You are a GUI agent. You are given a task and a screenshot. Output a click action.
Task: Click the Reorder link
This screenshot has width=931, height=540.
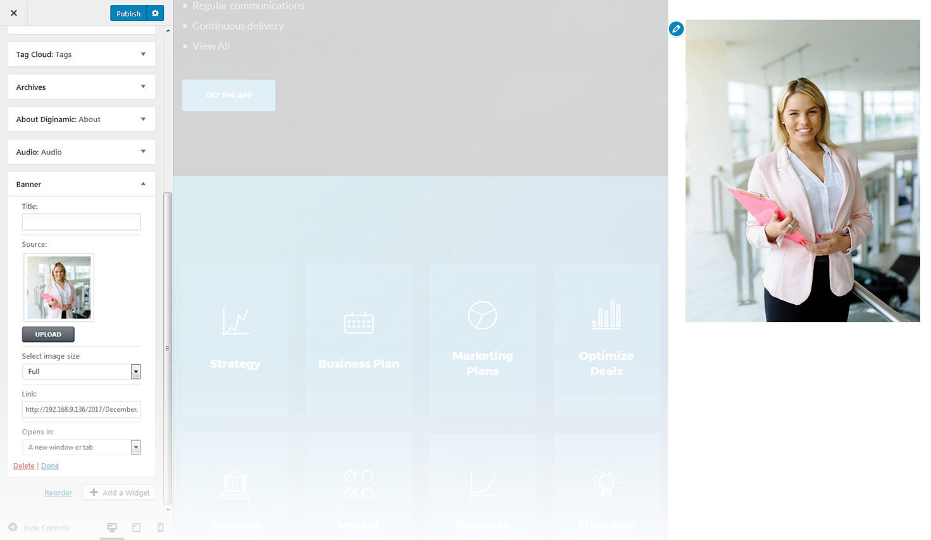pyautogui.click(x=58, y=493)
